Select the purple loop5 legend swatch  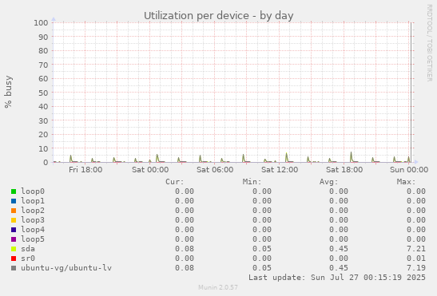click(14, 239)
